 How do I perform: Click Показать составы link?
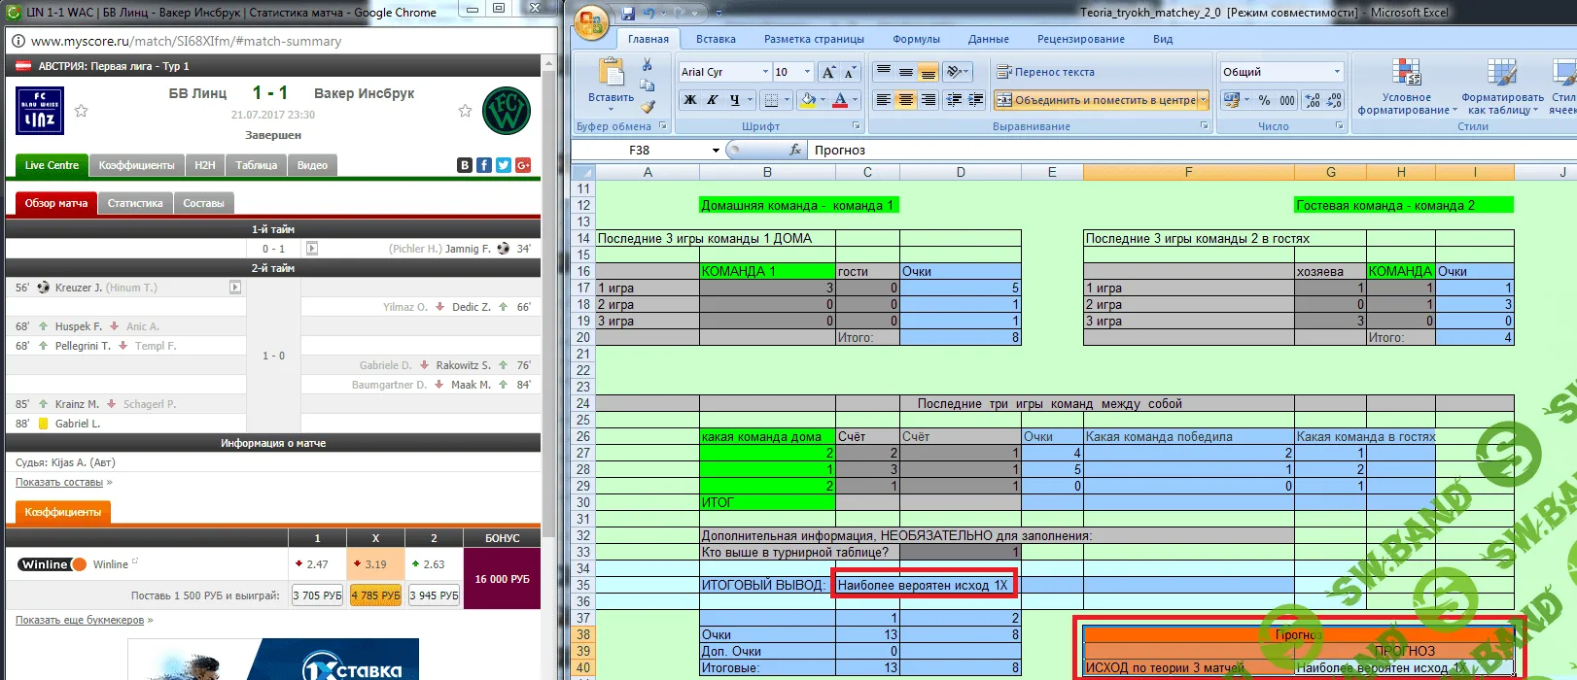[59, 482]
